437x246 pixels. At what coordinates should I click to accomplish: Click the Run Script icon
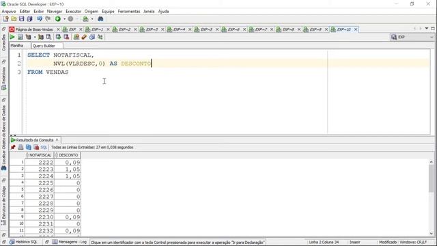[x=20, y=37]
